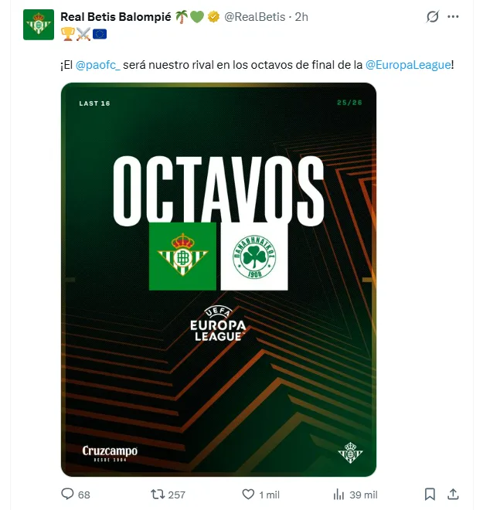Click the gold verified badge
This screenshot has width=483, height=510.
(x=213, y=17)
